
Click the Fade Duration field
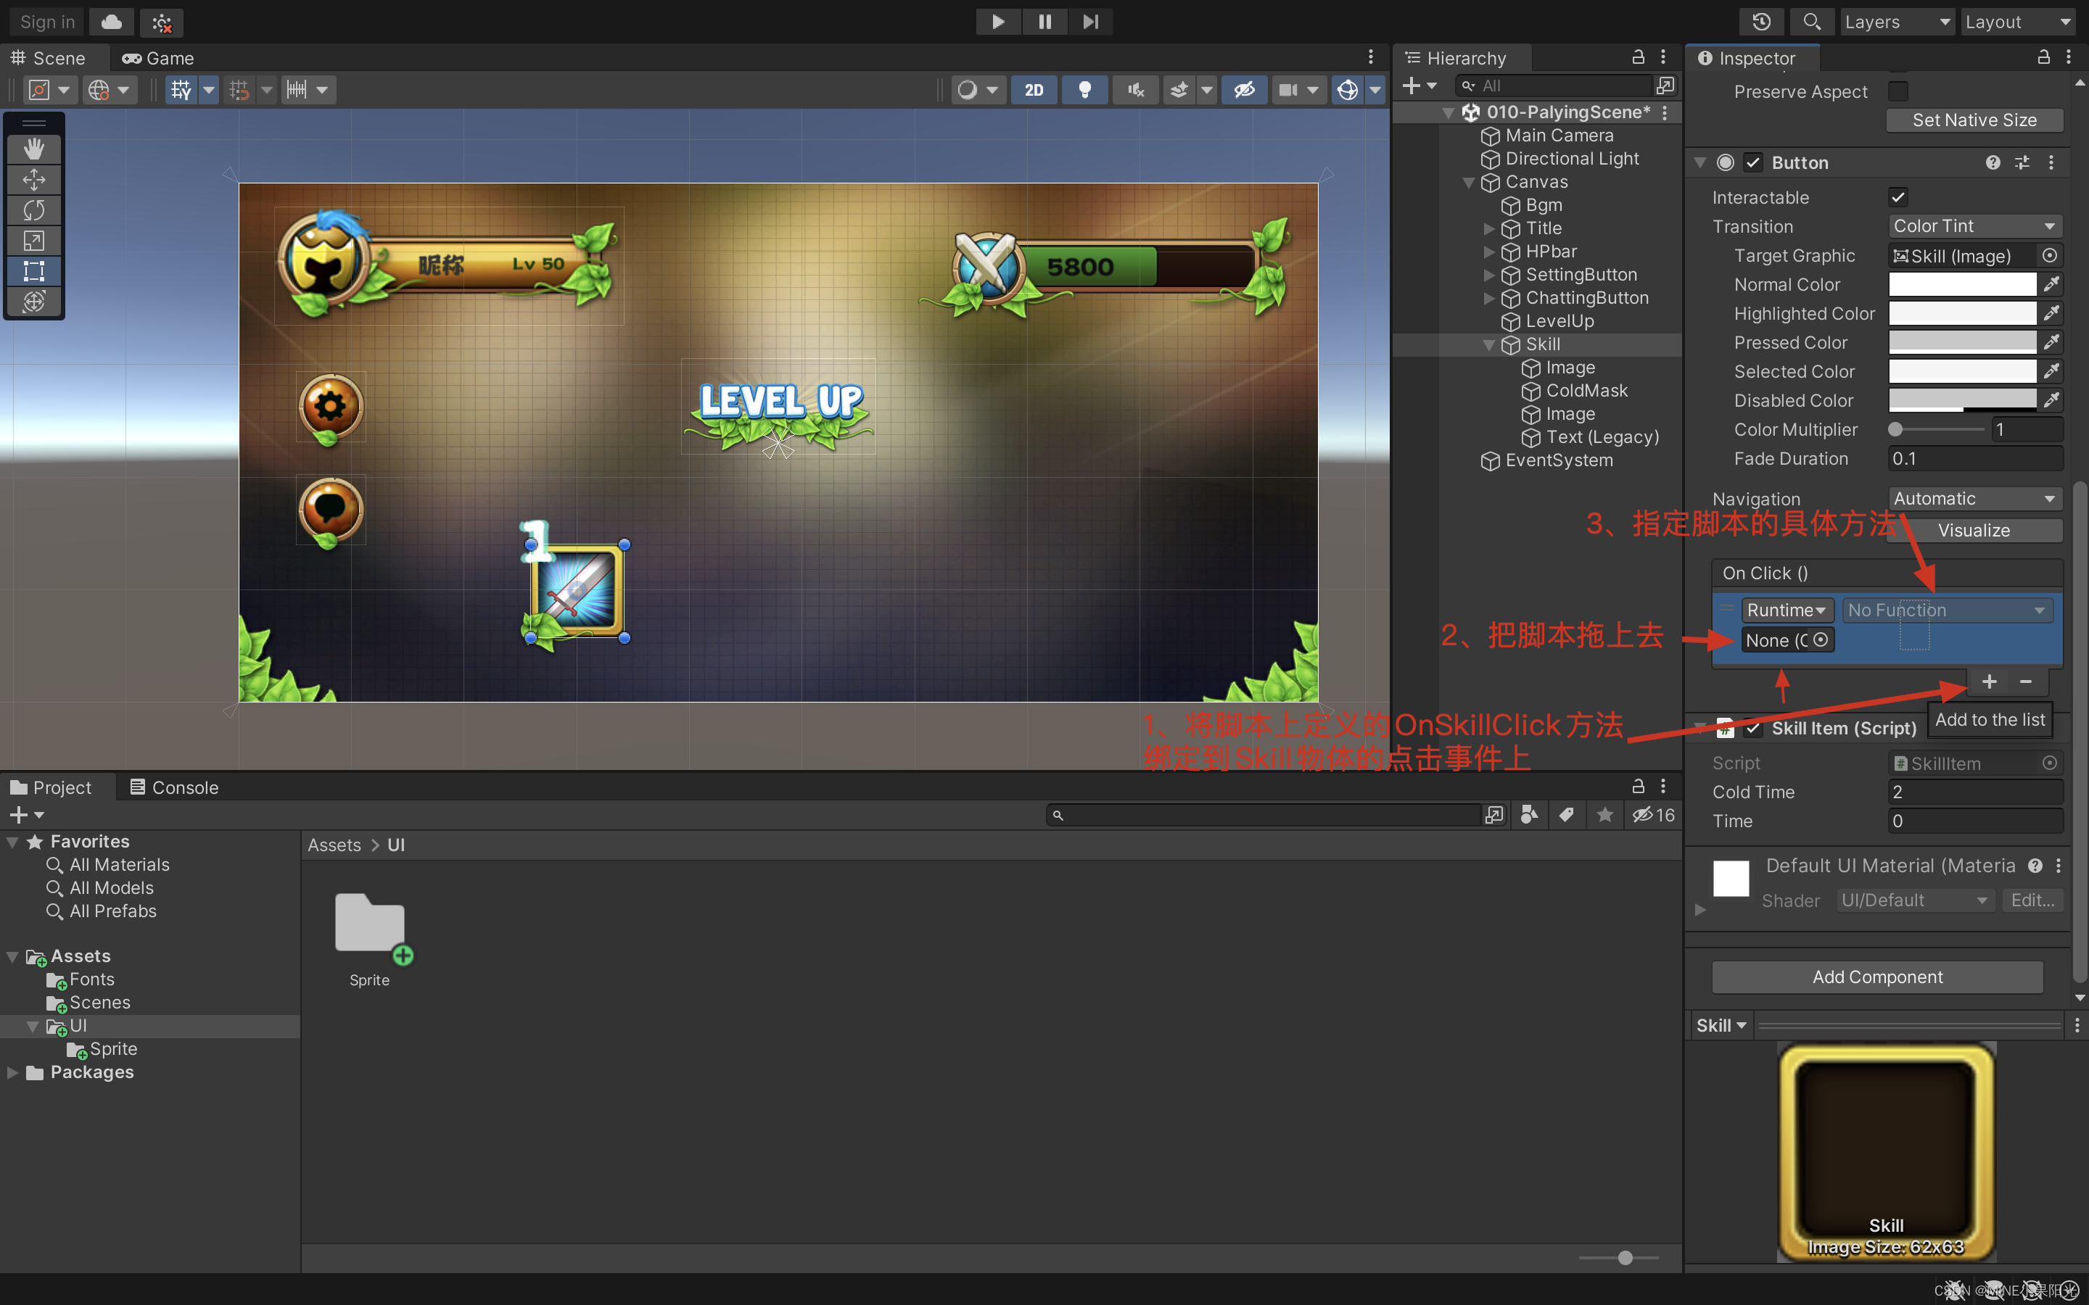(x=1975, y=459)
